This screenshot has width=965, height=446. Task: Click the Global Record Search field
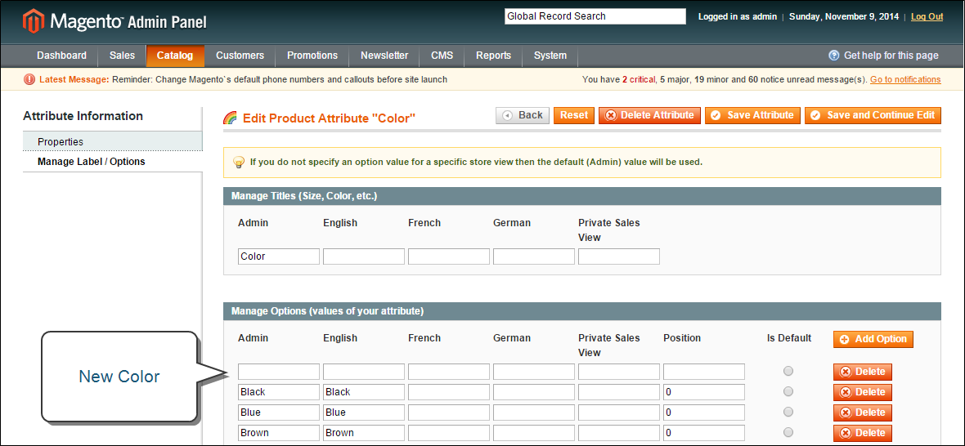coord(595,16)
